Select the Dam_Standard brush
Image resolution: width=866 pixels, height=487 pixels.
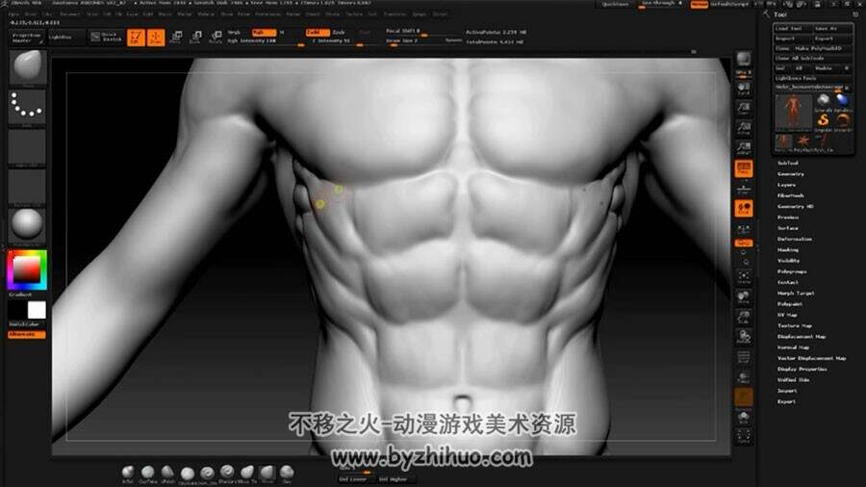[207, 474]
